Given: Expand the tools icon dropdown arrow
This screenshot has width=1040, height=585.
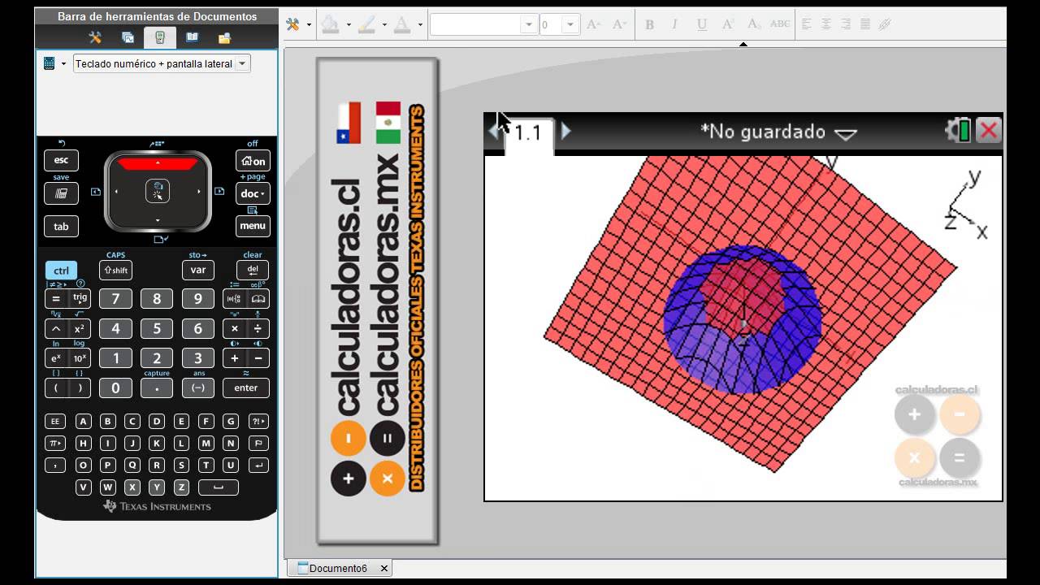Looking at the screenshot, I should [309, 25].
